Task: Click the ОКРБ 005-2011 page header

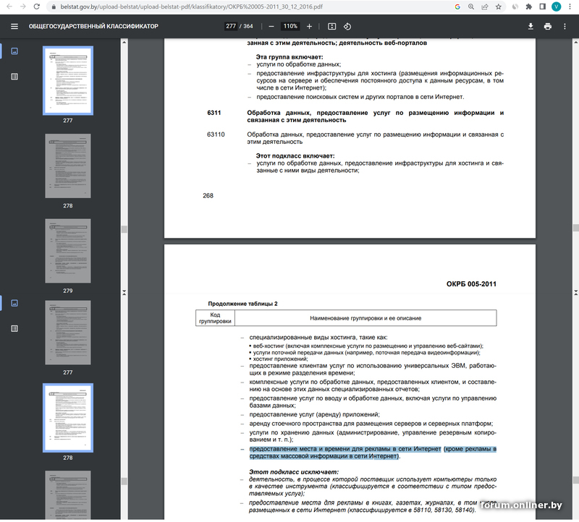Action: tap(471, 283)
